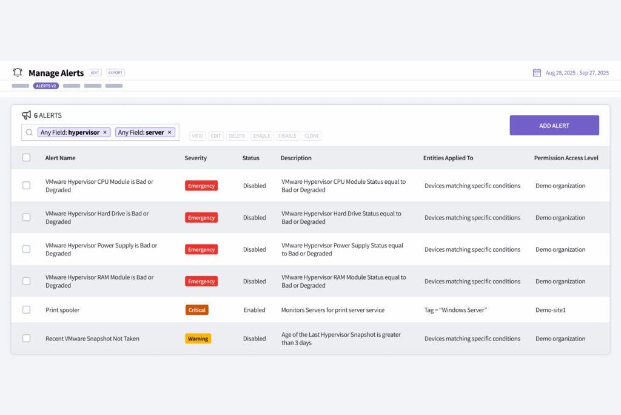Switch to the ALERTS V2 tab
The height and width of the screenshot is (415, 621).
[46, 86]
